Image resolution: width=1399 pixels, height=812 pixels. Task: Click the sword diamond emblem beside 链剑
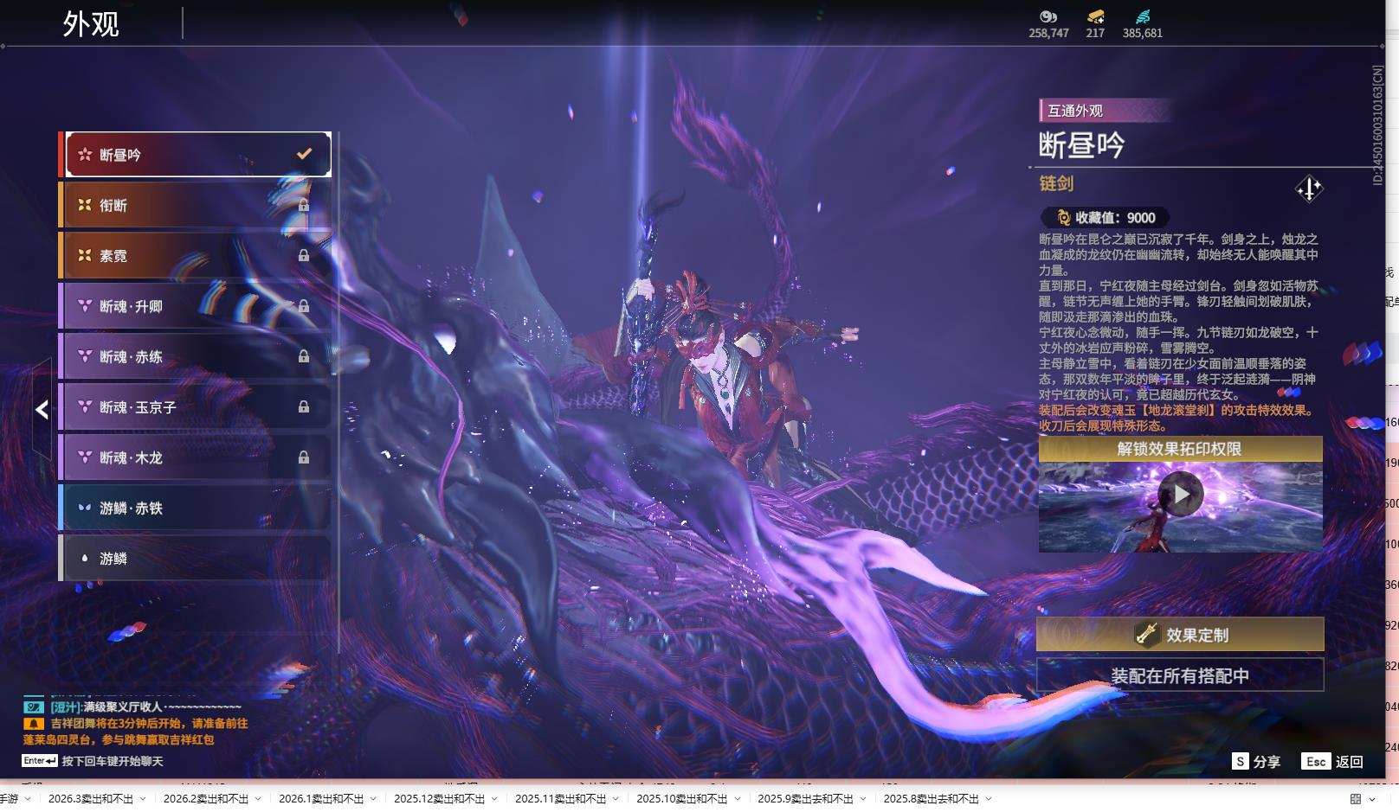pos(1309,189)
